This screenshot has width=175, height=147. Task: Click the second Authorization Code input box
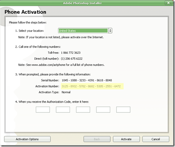point(63,110)
